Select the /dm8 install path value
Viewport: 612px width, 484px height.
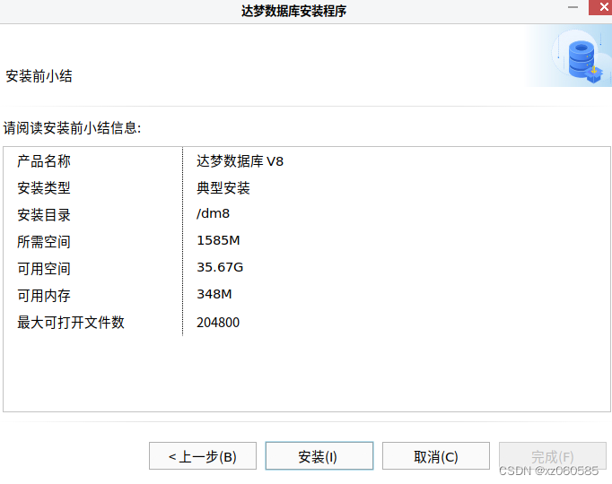(x=213, y=213)
